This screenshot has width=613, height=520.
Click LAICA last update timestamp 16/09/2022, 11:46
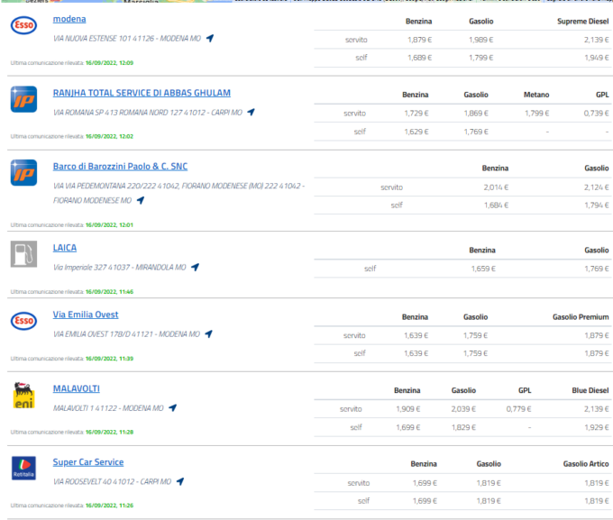(109, 292)
